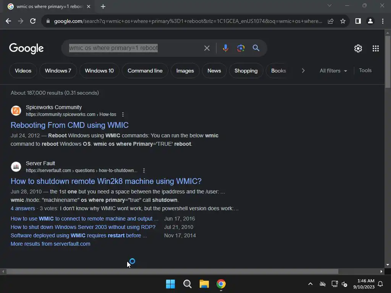The width and height of the screenshot is (391, 293).
Task: Open more options for the Spiceworks result
Action: point(123,114)
